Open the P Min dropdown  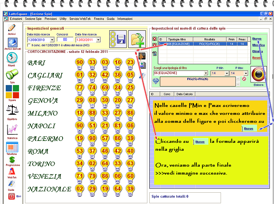(227, 73)
